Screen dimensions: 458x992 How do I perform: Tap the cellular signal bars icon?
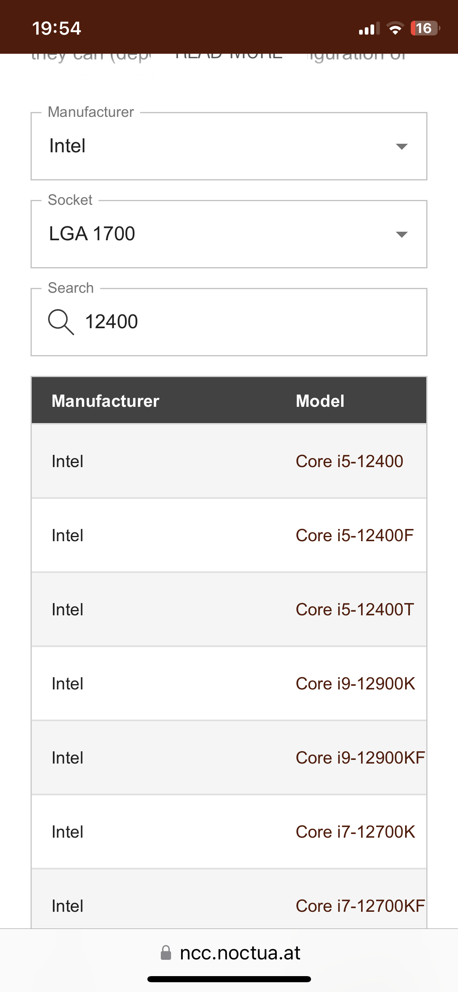pyautogui.click(x=369, y=29)
